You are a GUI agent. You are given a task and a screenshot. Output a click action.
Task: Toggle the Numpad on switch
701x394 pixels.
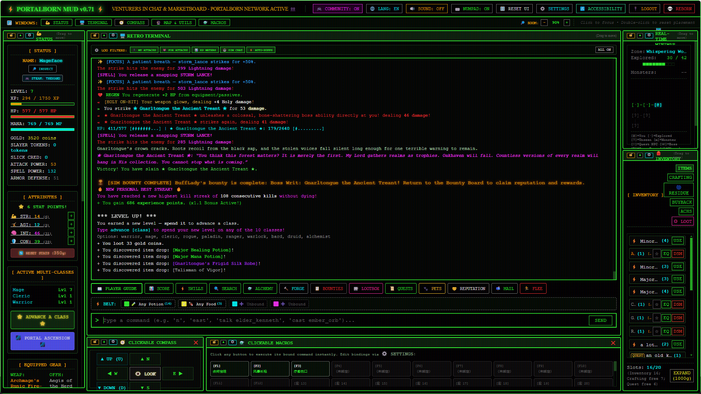tap(472, 9)
